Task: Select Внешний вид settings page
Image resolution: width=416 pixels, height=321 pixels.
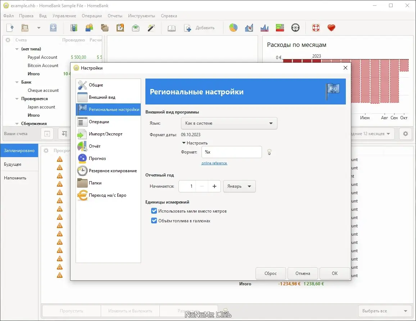Action: point(108,97)
